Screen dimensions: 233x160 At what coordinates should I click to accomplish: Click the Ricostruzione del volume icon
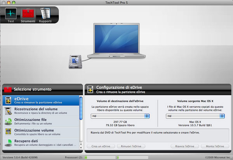[8, 111]
